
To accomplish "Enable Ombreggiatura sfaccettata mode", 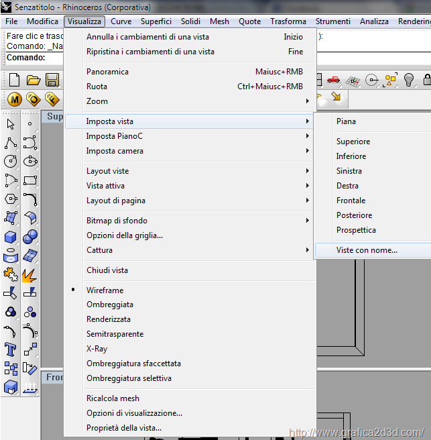I will point(134,364).
